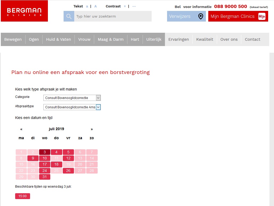Select July 18 in calendar
274x206 pixels.
[56, 164]
